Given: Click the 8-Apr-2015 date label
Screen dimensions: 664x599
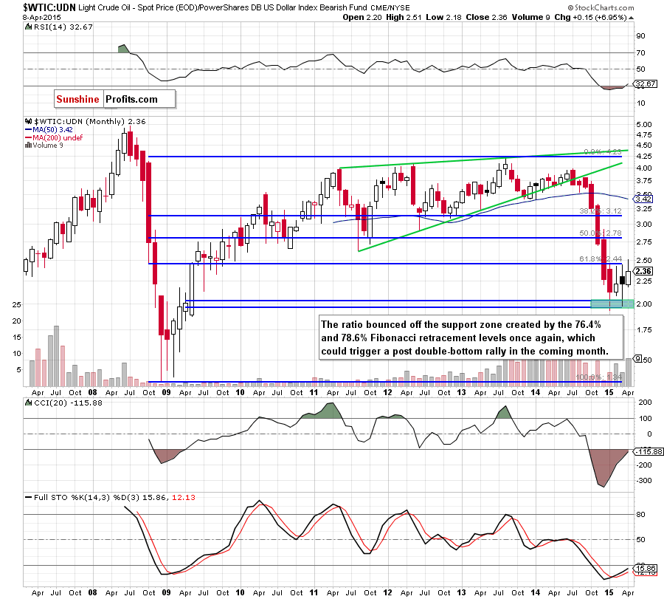Looking at the screenshot, I should pyautogui.click(x=42, y=18).
